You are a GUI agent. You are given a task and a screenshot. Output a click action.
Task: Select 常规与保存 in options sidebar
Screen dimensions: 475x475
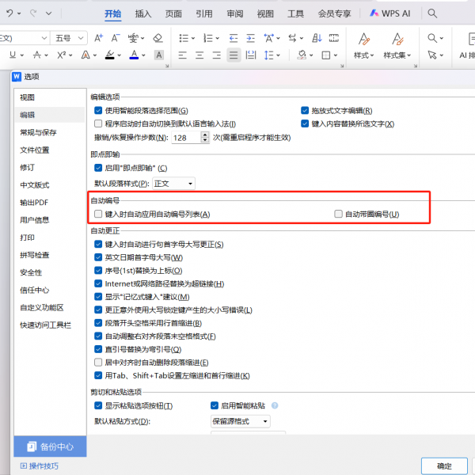point(38,132)
